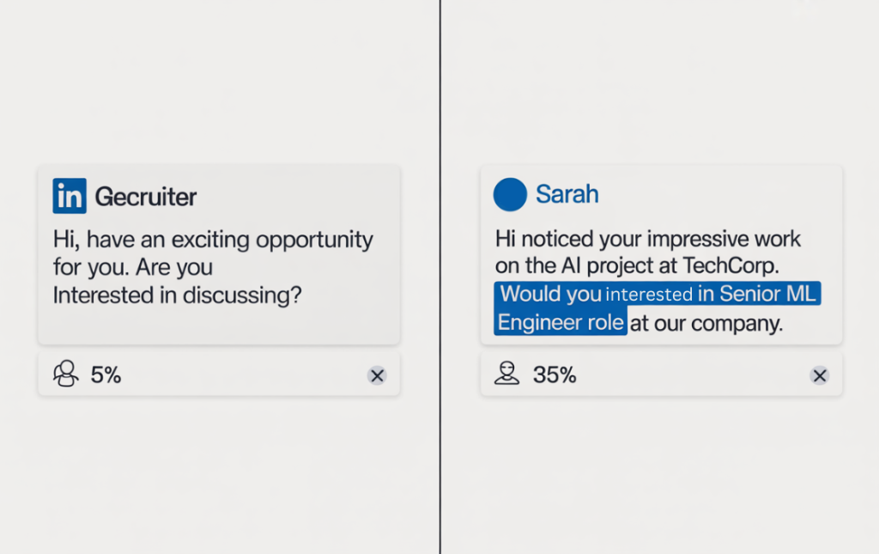Click the 35% progress value bar
The width and height of the screenshot is (879, 554).
(x=554, y=374)
